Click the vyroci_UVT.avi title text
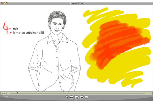 78,2
